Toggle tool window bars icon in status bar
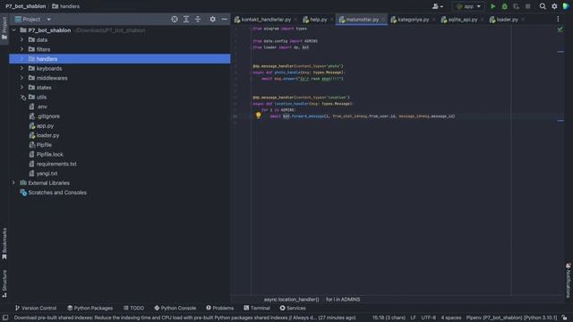 [x=5, y=318]
